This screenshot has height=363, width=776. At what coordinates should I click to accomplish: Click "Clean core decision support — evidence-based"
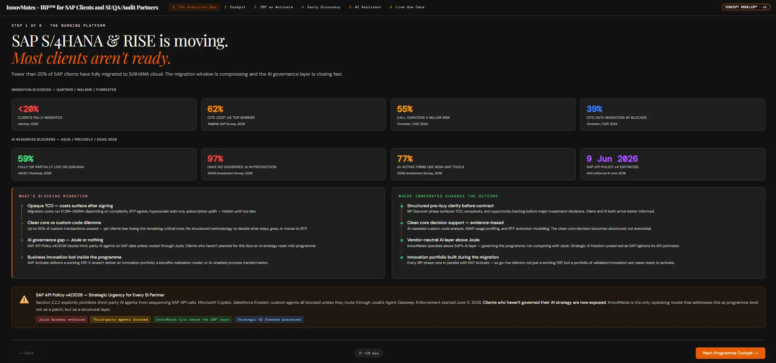point(455,222)
